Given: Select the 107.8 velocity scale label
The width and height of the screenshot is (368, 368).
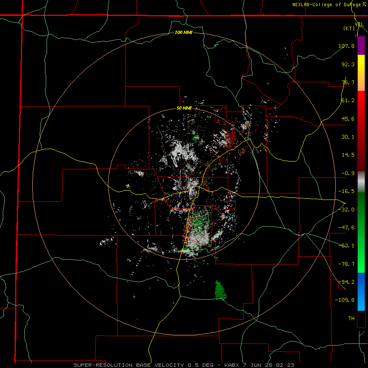Looking at the screenshot, I should click(x=346, y=46).
